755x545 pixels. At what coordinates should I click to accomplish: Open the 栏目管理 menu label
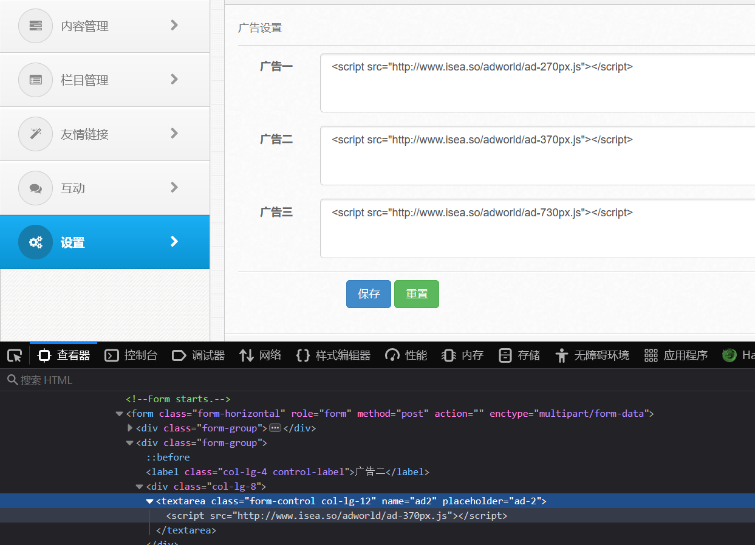tap(84, 80)
